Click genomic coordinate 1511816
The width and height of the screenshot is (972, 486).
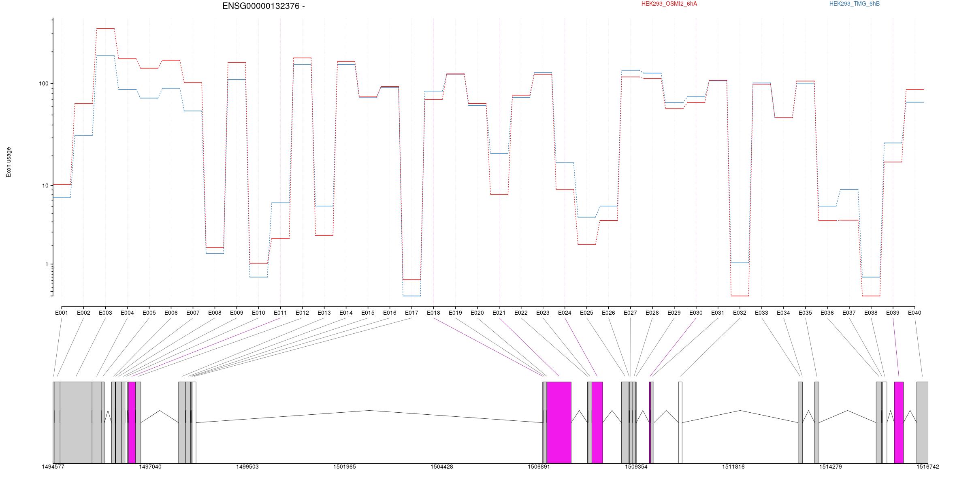pos(733,467)
